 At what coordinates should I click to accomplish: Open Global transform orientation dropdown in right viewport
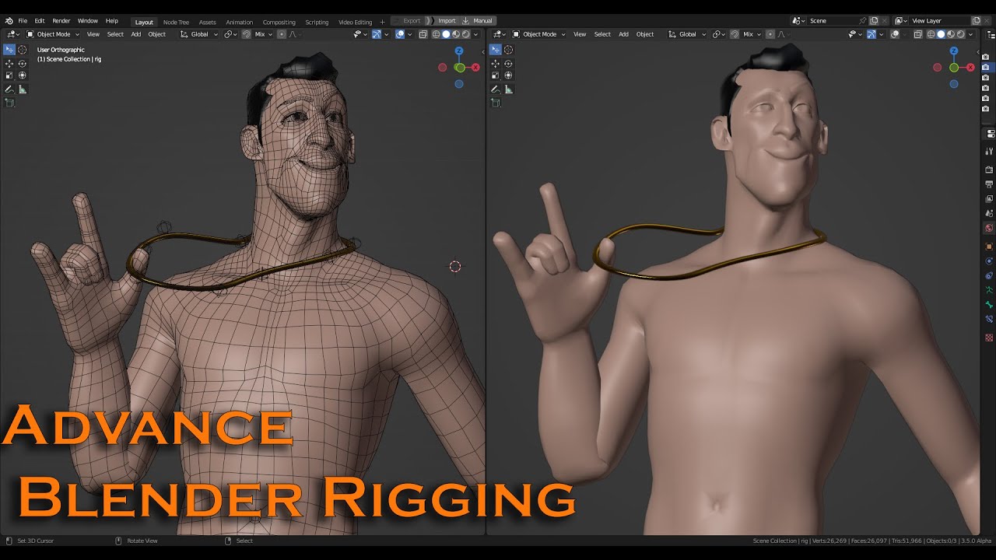pos(687,34)
